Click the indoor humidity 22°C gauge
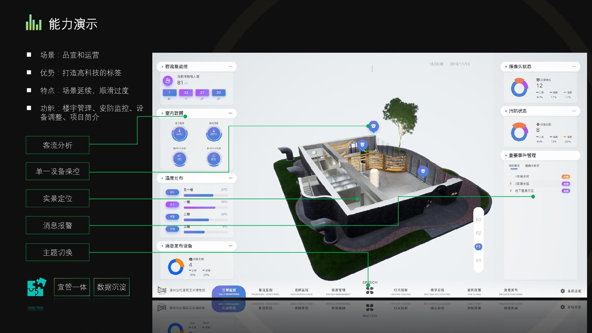 [214, 134]
